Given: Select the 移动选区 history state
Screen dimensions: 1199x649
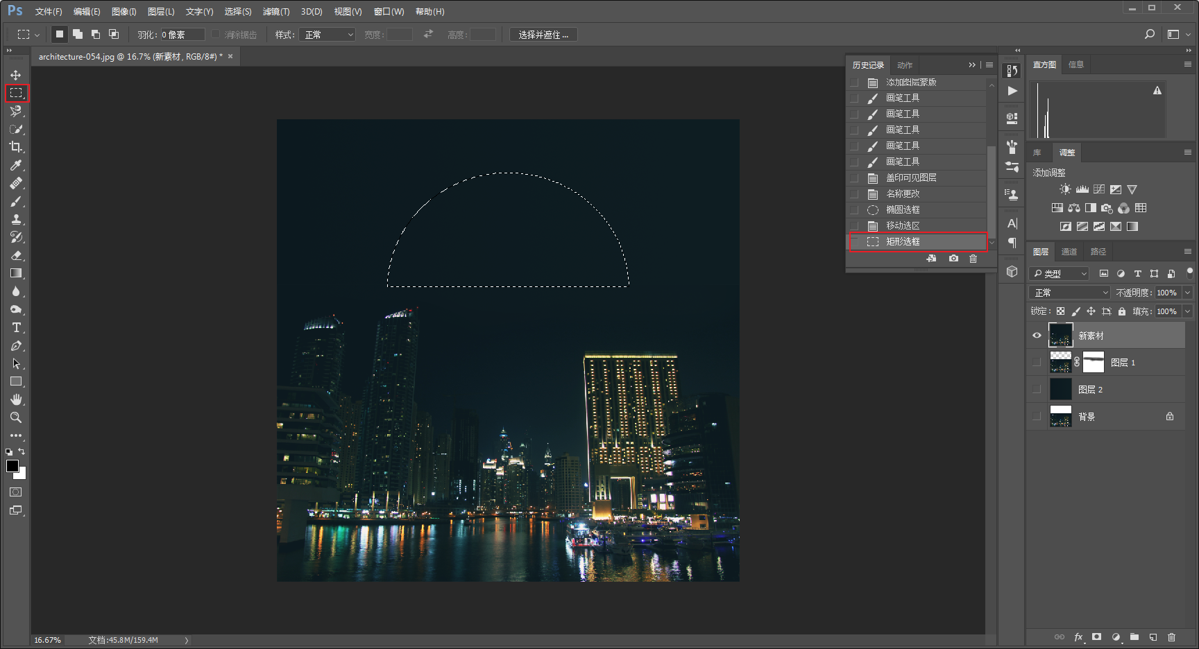Looking at the screenshot, I should [917, 225].
